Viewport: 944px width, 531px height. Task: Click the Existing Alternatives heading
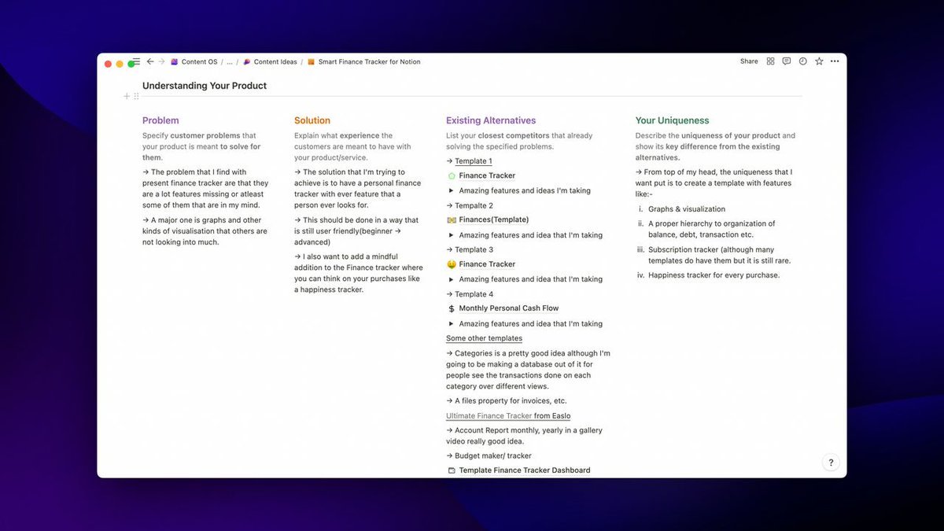(x=491, y=120)
